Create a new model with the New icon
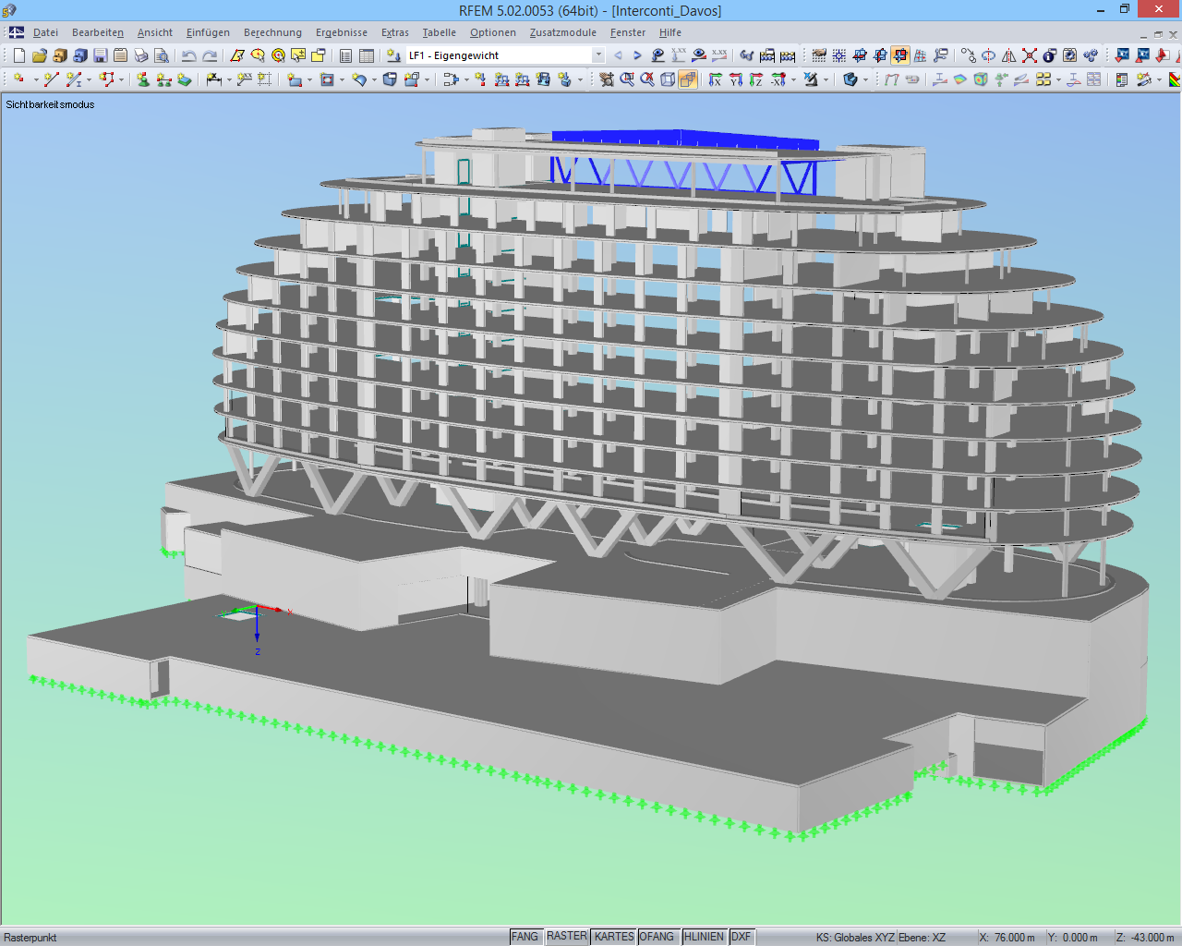 [x=18, y=55]
